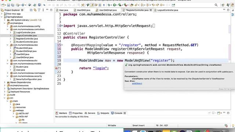
Task: Click the filter funnel icon in Project Explorer
Action: coord(39,10)
